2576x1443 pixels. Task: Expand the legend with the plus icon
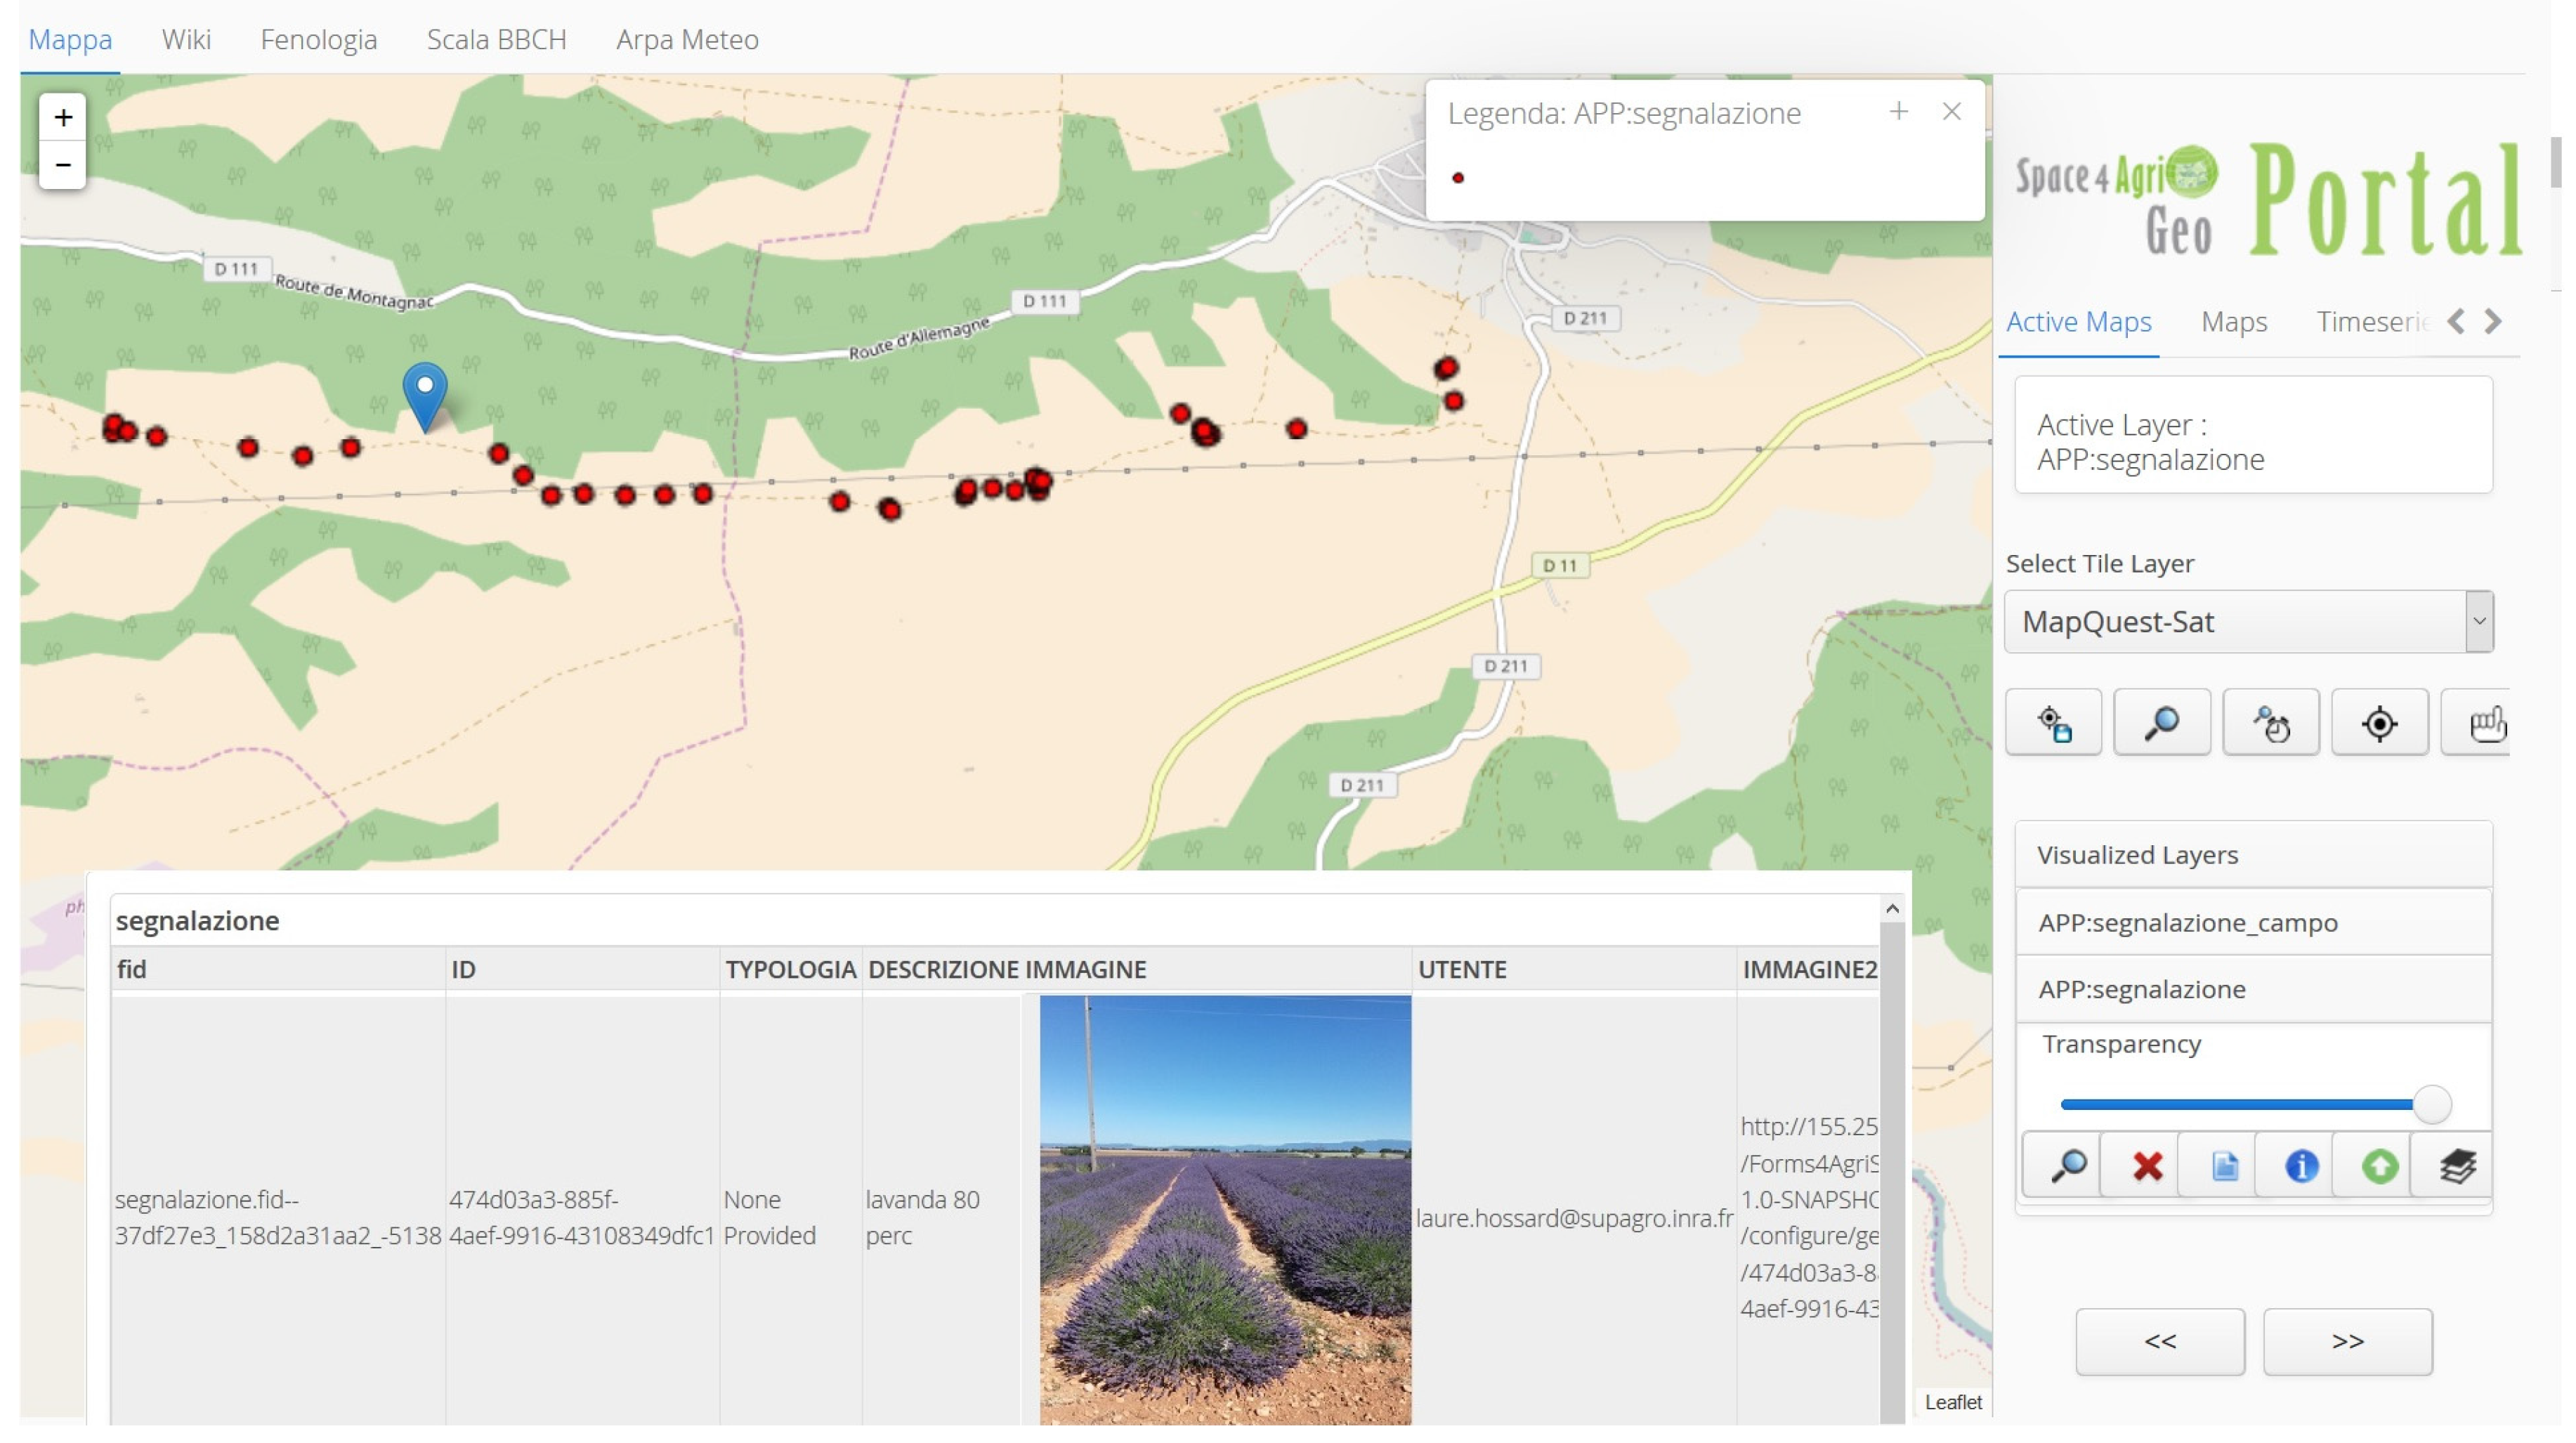pyautogui.click(x=1898, y=112)
